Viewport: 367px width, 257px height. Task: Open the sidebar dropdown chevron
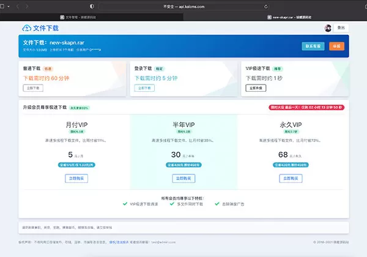coord(9,7)
